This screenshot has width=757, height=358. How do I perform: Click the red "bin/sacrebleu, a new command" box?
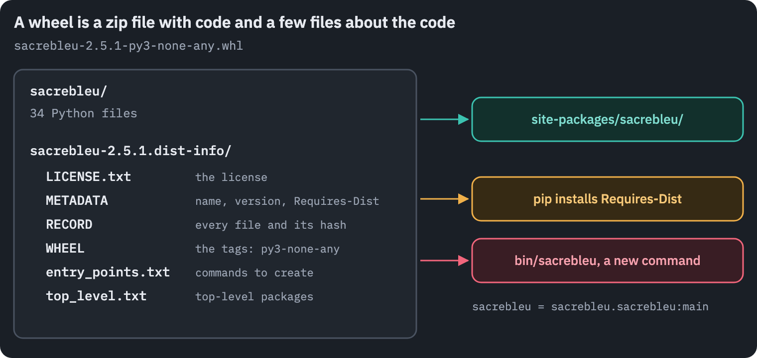608,261
